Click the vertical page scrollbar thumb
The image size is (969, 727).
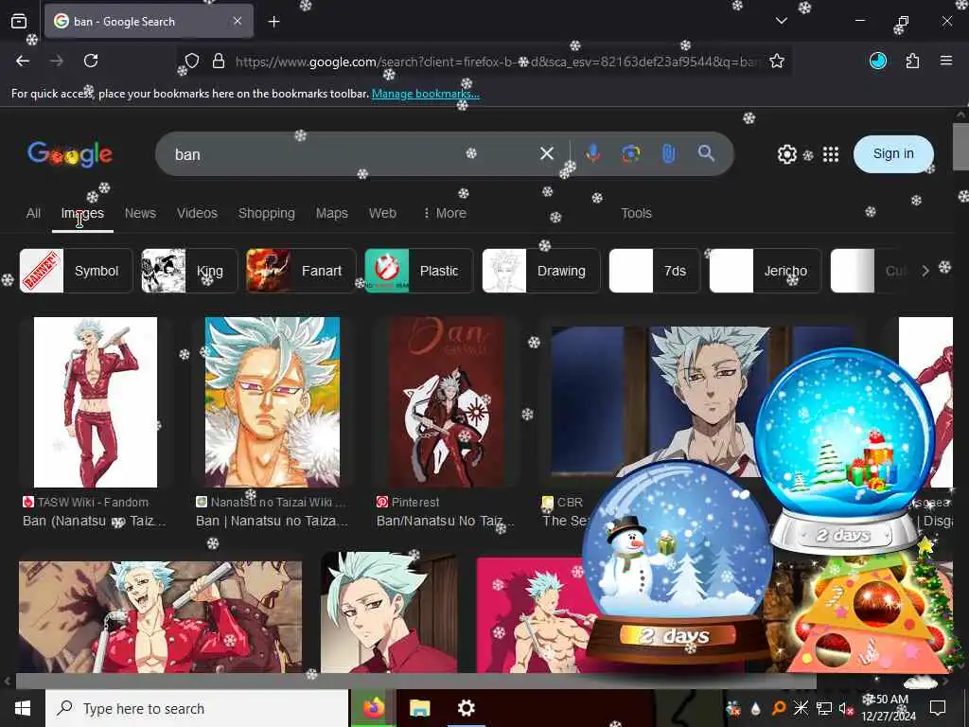[x=960, y=146]
